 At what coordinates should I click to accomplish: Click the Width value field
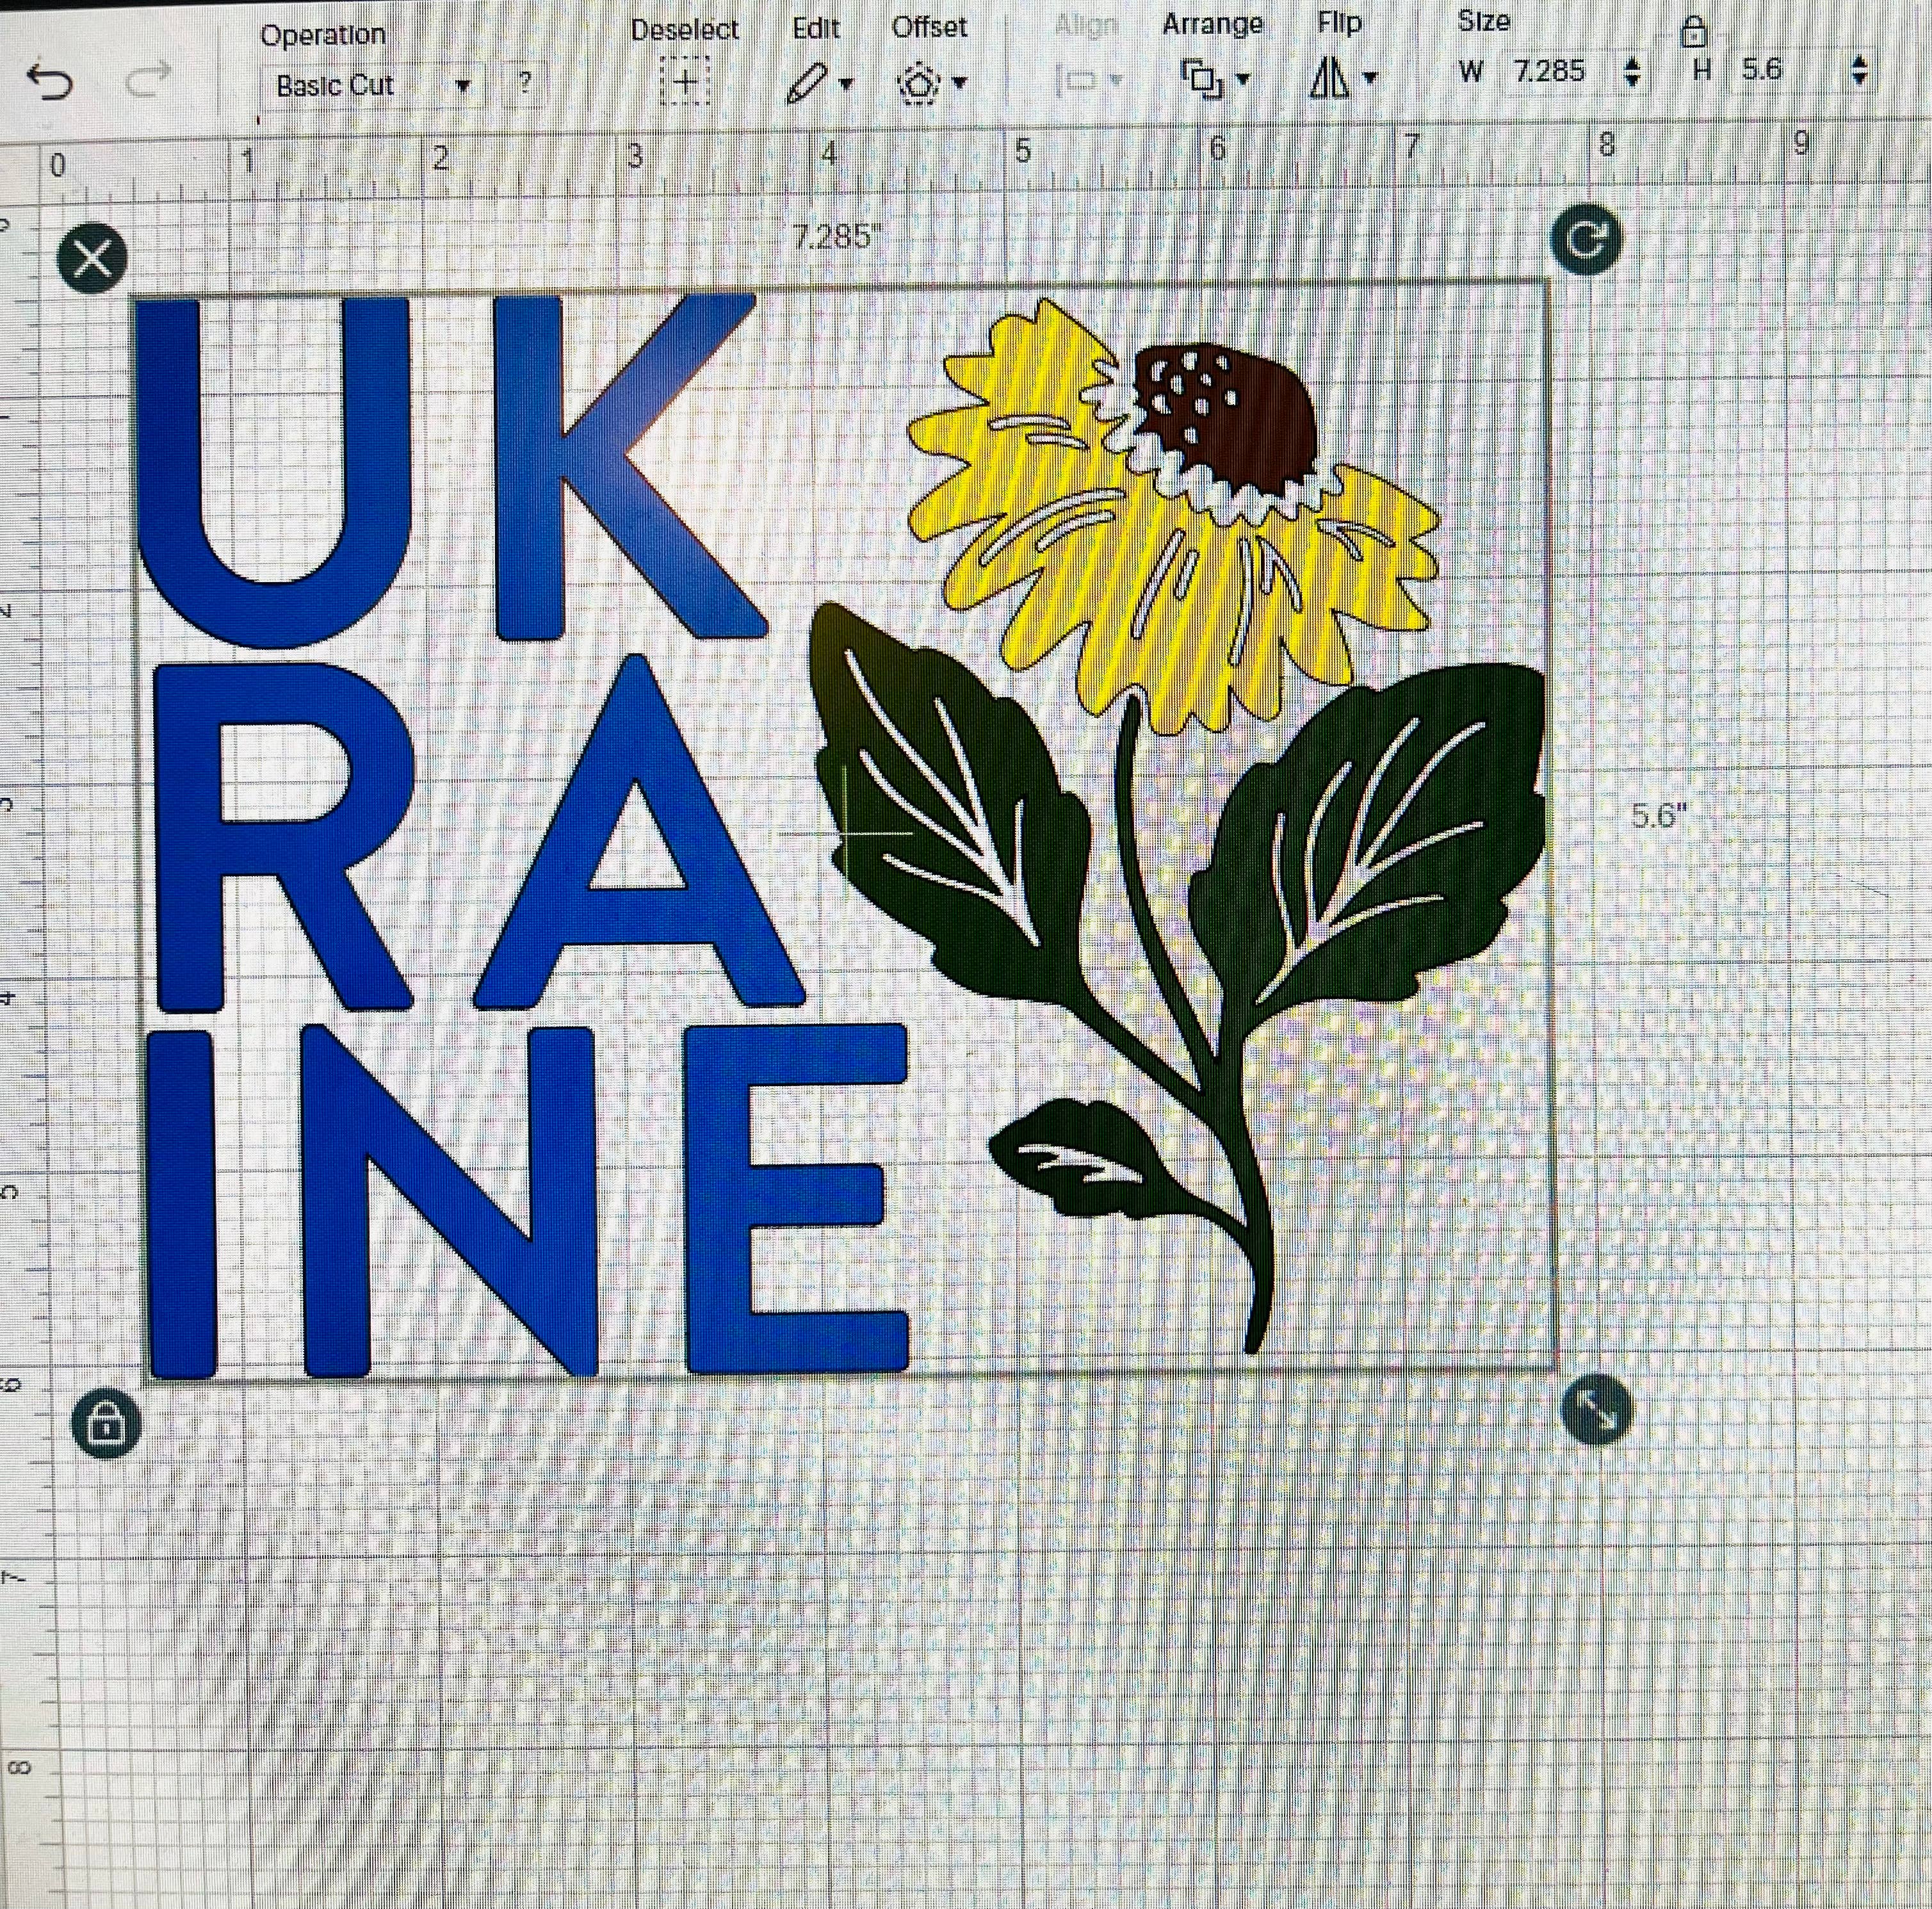[x=1549, y=70]
